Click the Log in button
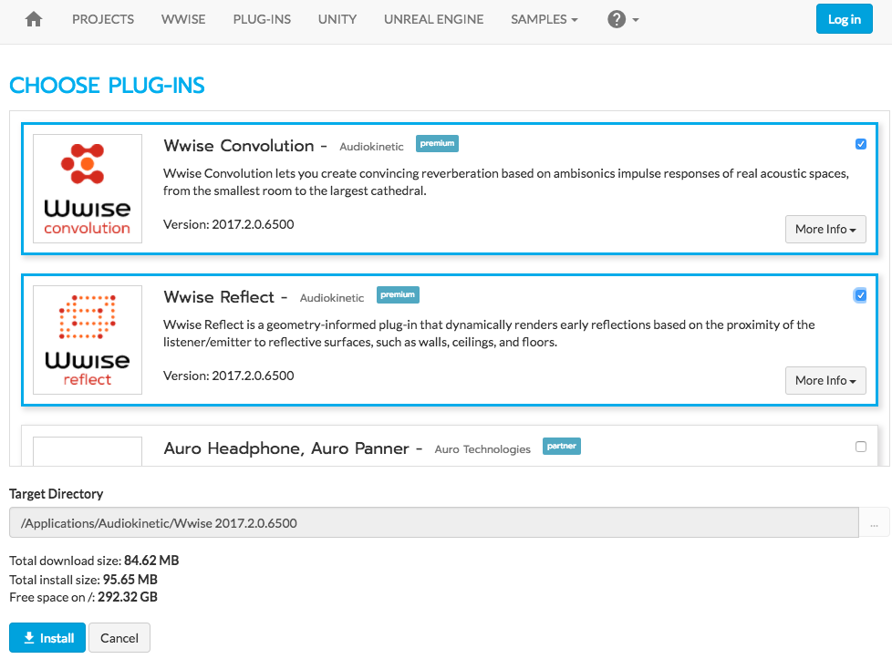Image resolution: width=892 pixels, height=659 pixels. [x=845, y=19]
